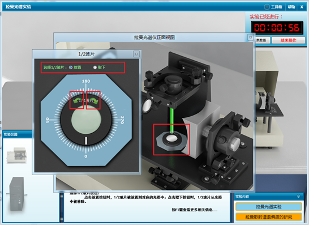Click the green laser beam in the view
Image resolution: width=309 pixels, height=225 pixels.
pos(171,121)
